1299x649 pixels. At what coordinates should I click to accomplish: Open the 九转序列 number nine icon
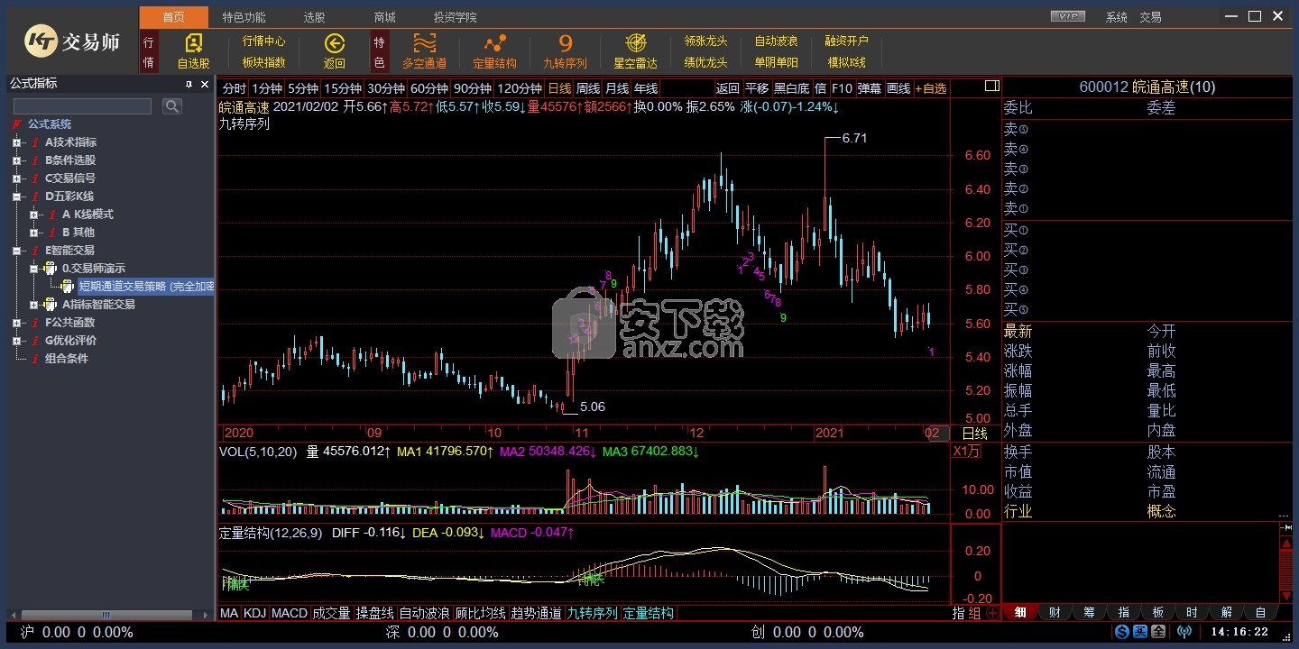[566, 43]
